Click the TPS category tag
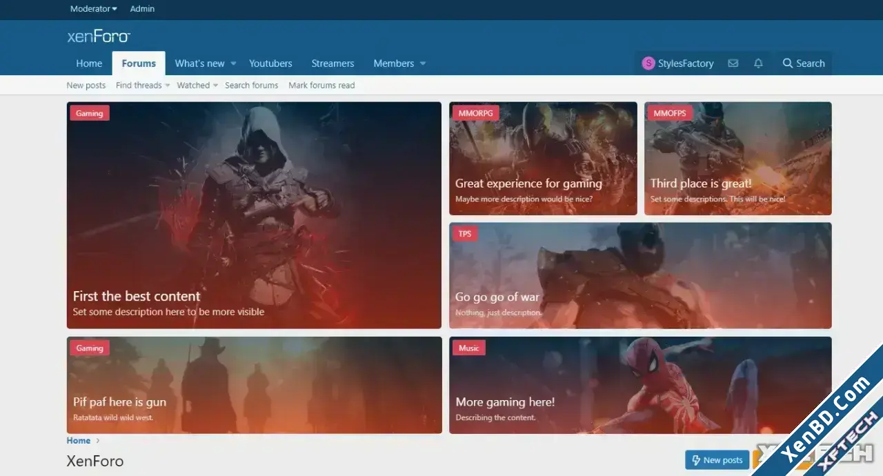 (x=465, y=234)
